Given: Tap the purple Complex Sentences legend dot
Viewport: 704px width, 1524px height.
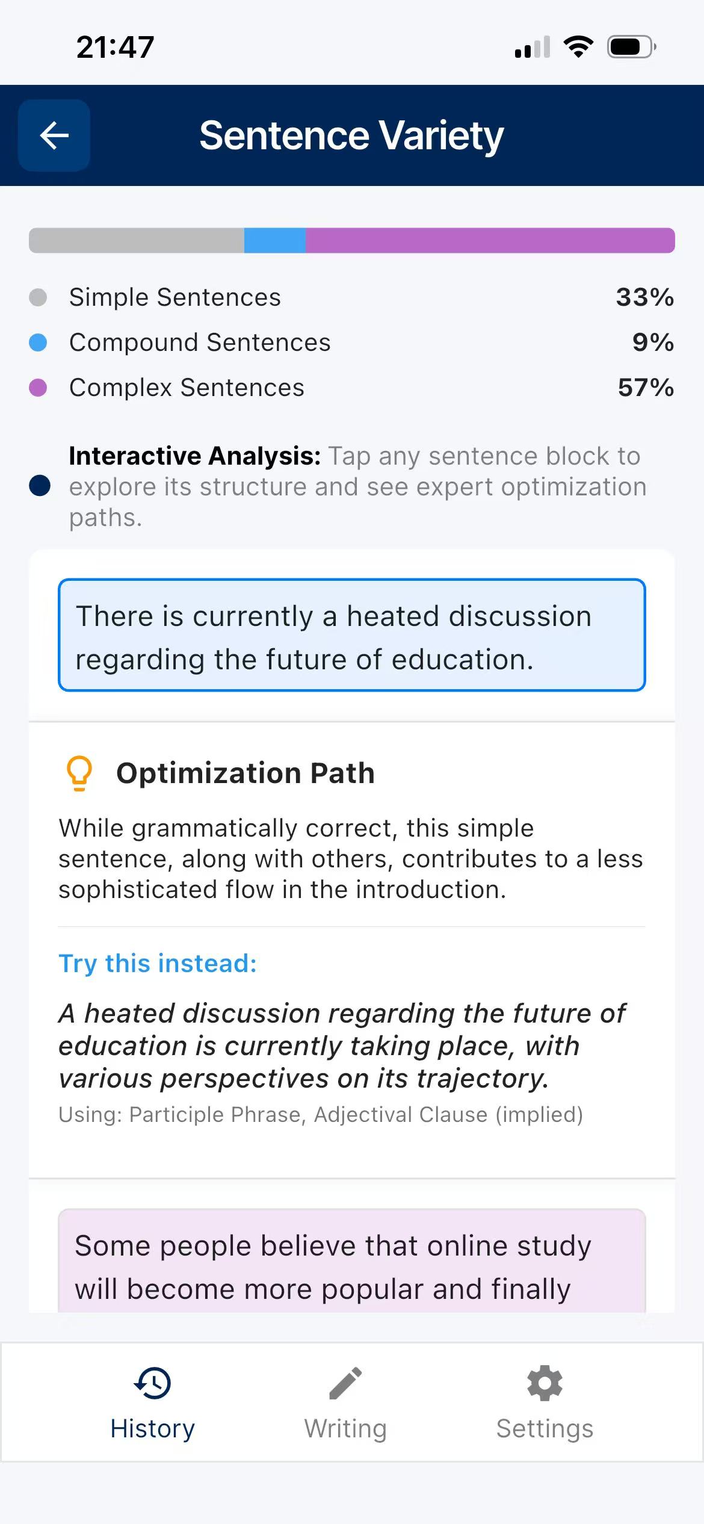Looking at the screenshot, I should 38,388.
